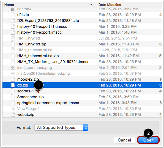Click the qti.zip archive icon
Image resolution: width=164 pixels, height=148 pixels.
point(13,85)
